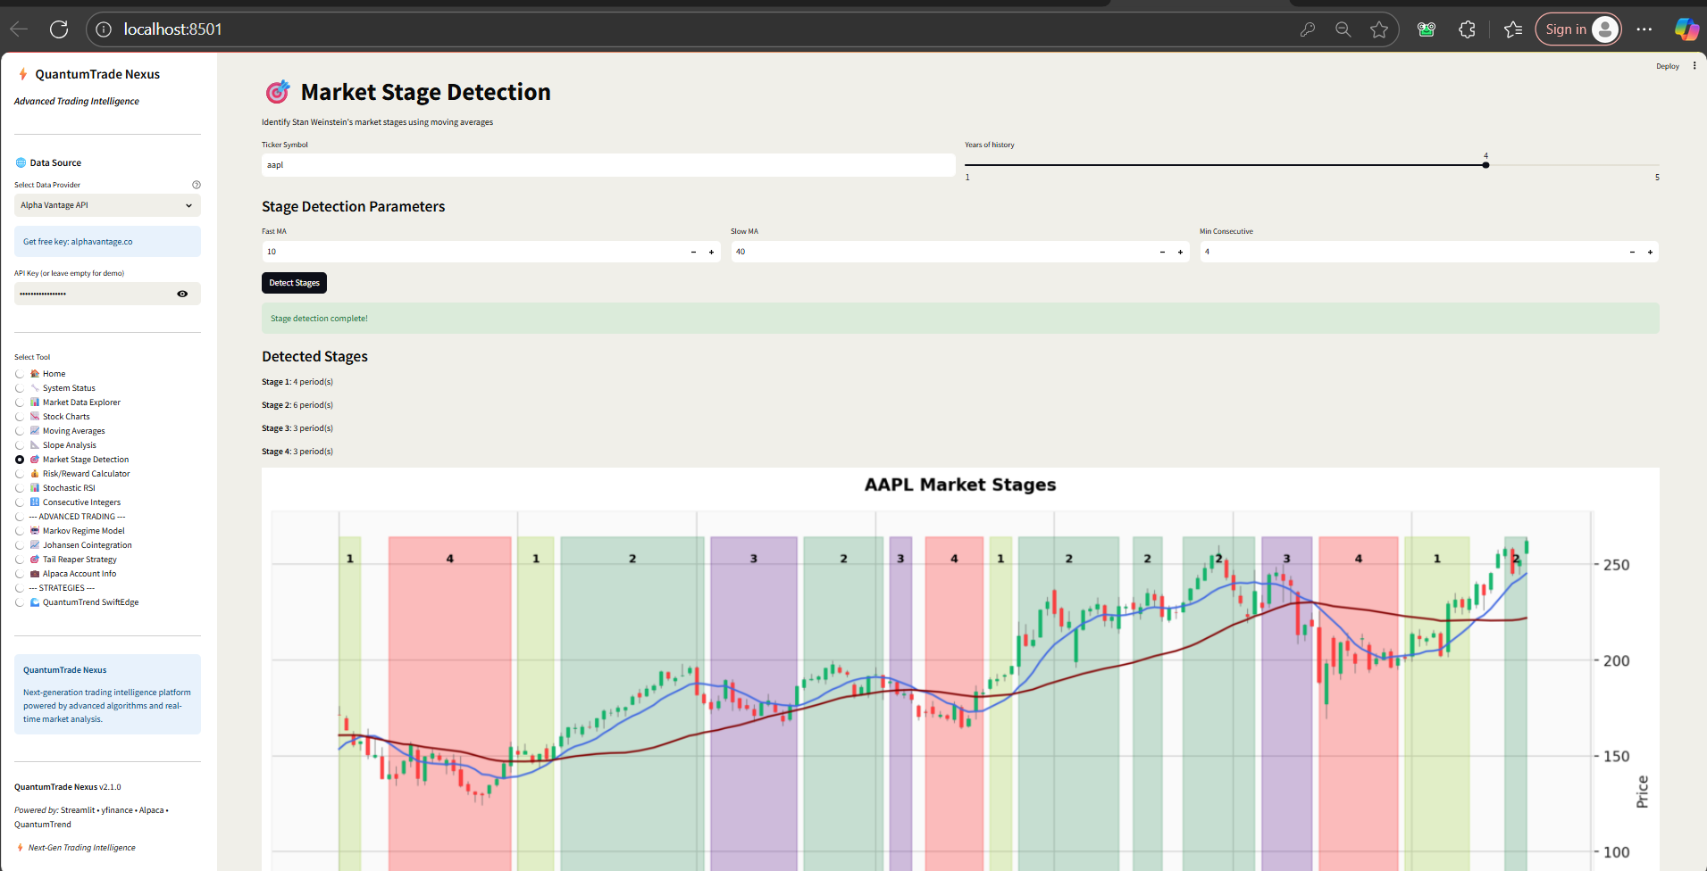Decrease the Fast MA value
Image resolution: width=1707 pixels, height=871 pixels.
tap(693, 252)
